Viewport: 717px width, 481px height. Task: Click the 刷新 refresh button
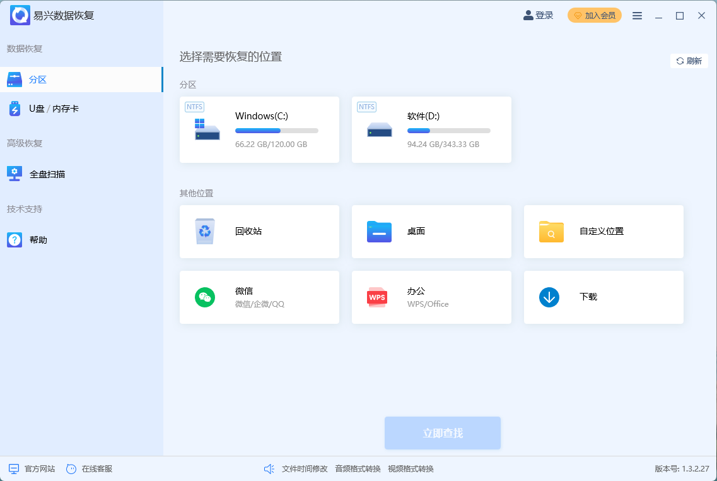point(689,61)
